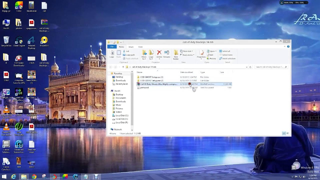The image size is (320, 180).
Task: Open the New item dropdown
Action: tap(186, 51)
